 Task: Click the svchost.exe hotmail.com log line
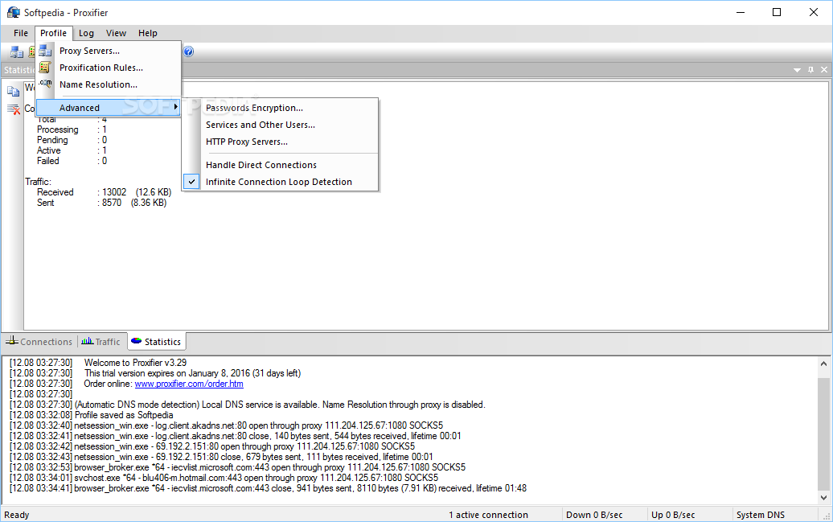[x=224, y=478]
